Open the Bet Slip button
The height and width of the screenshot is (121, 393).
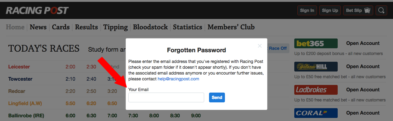coord(358,10)
